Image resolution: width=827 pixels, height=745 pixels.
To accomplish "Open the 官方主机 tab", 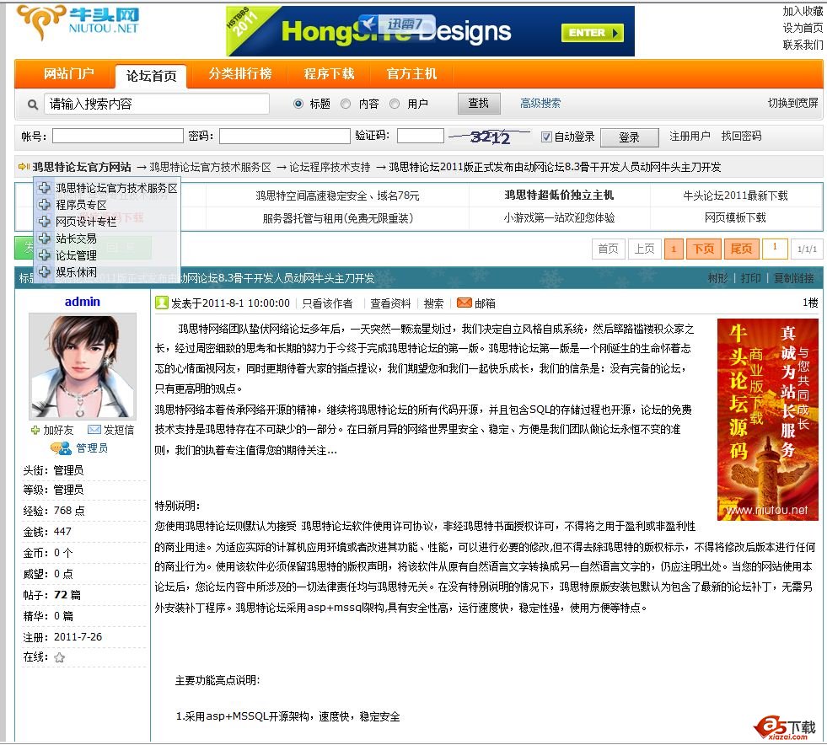I will [x=412, y=74].
